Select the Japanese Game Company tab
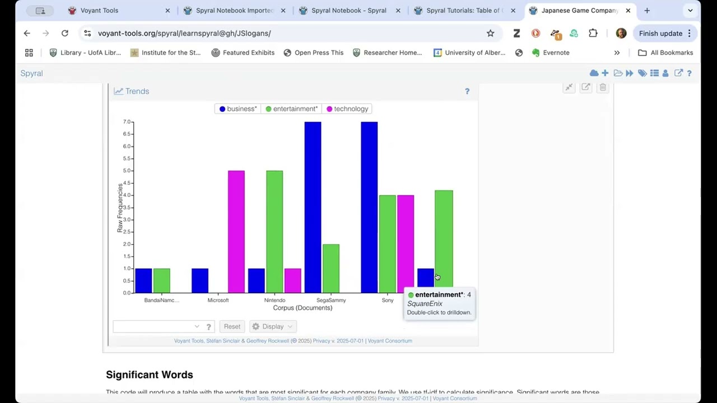This screenshot has width=717, height=403. coord(580,11)
